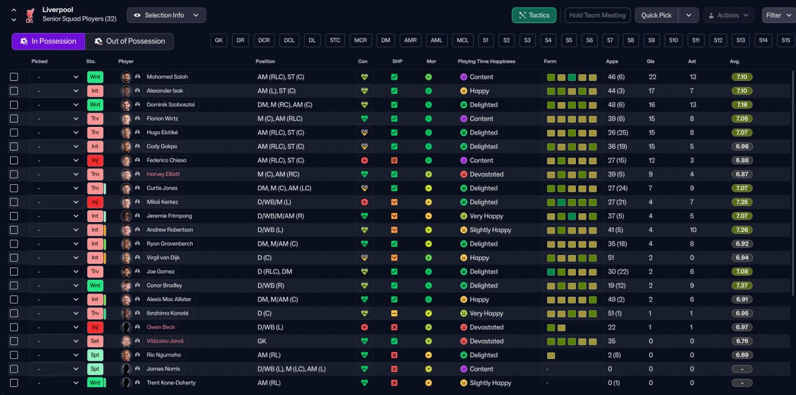The height and width of the screenshot is (395, 796).
Task: Expand the arrow beside Quick Pick
Action: 688,15
